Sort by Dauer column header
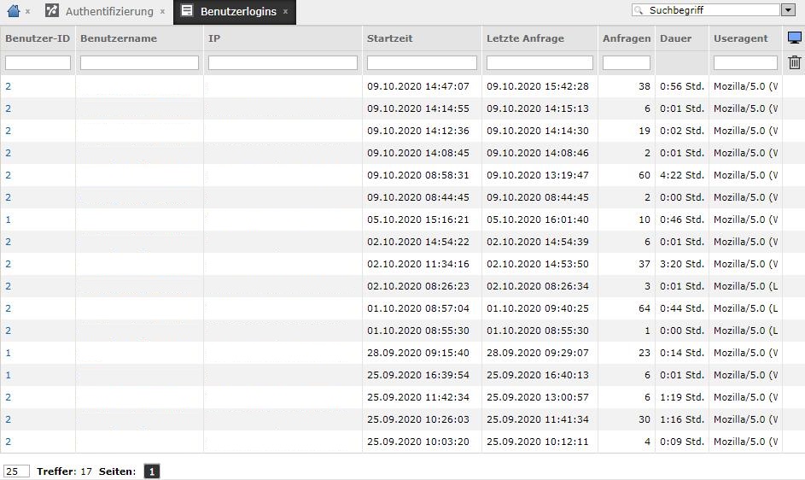Viewport: 805px width, 480px height. coord(675,38)
